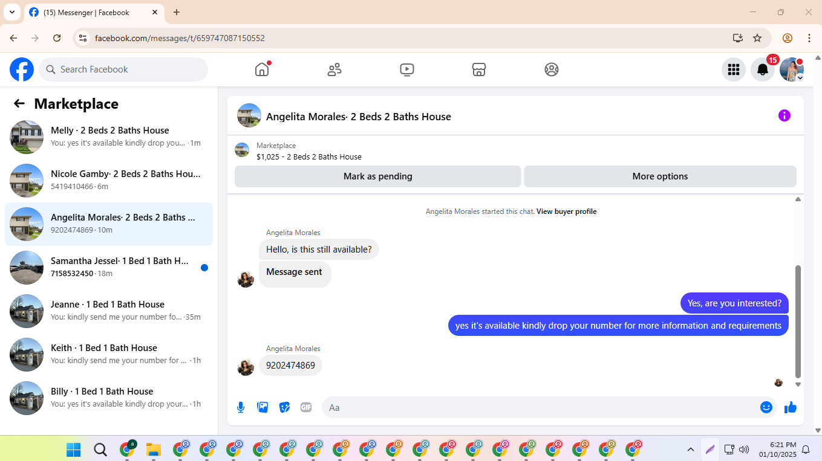Open Melly's 2 Beds 2 Baths conversation
Image resolution: width=822 pixels, height=461 pixels.
coord(109,137)
